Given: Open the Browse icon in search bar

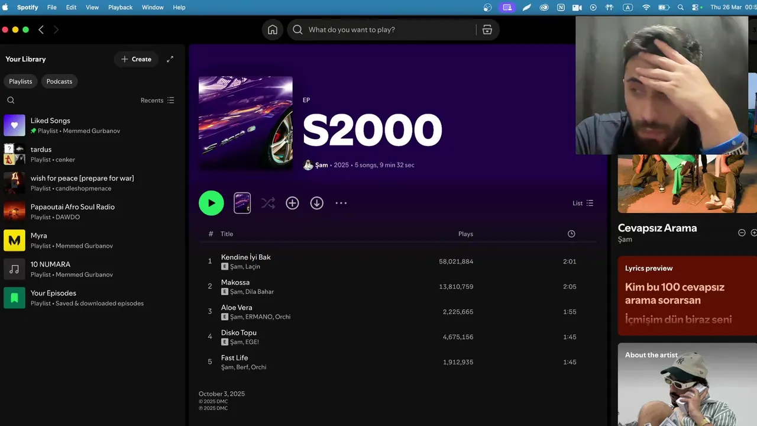Looking at the screenshot, I should click(487, 30).
